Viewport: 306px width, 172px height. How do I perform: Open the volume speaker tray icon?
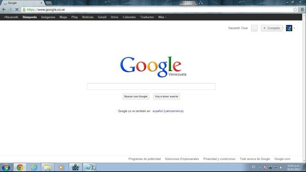[x=281, y=168]
